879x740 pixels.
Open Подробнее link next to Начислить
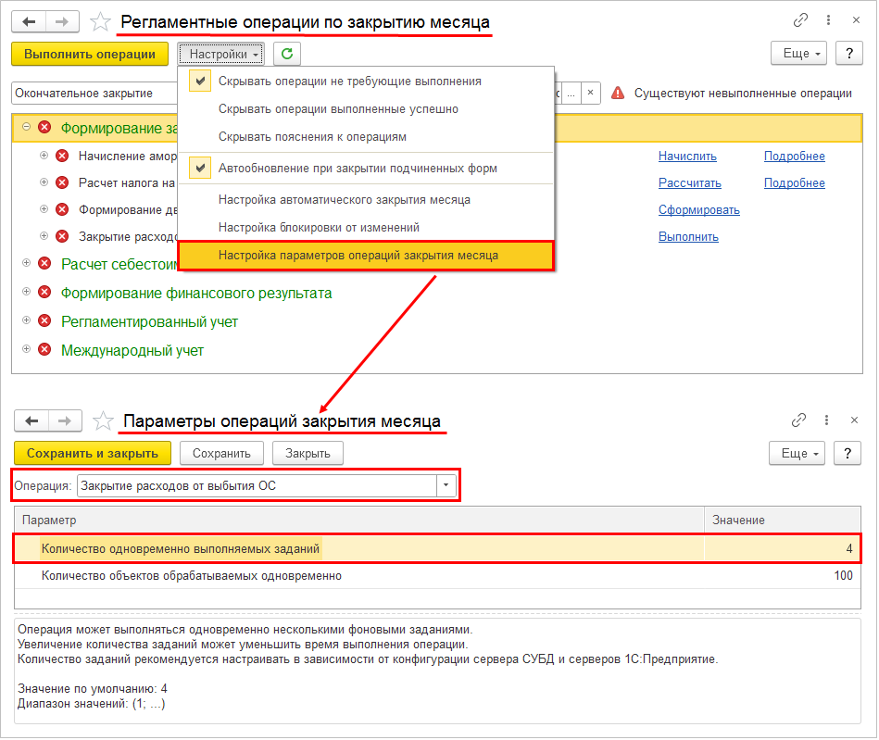795,157
